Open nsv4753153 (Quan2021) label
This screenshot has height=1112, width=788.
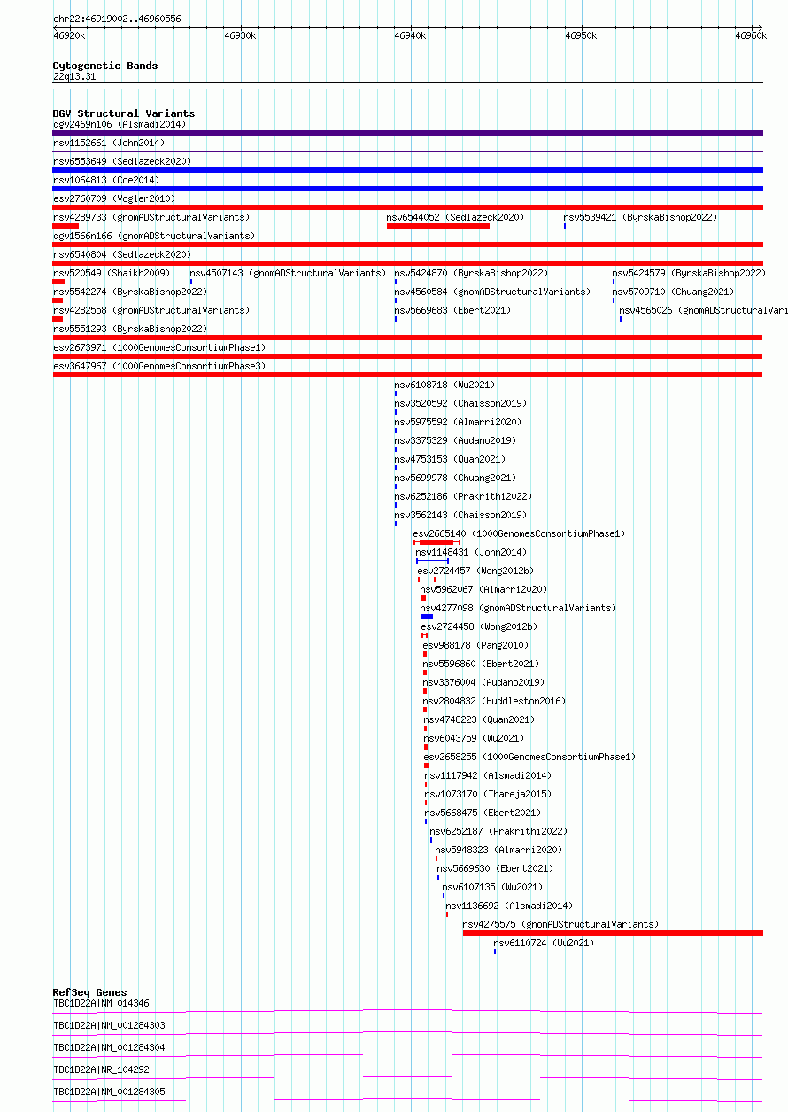pos(450,460)
